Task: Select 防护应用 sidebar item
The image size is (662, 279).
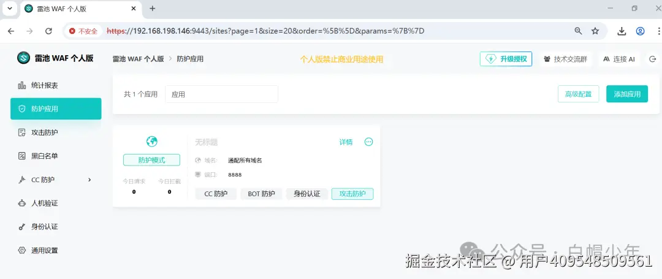Action: coord(56,109)
